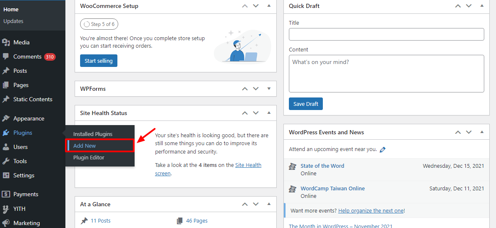Expand the WPForms panel toggle
The height and width of the screenshot is (228, 496).
[269, 89]
